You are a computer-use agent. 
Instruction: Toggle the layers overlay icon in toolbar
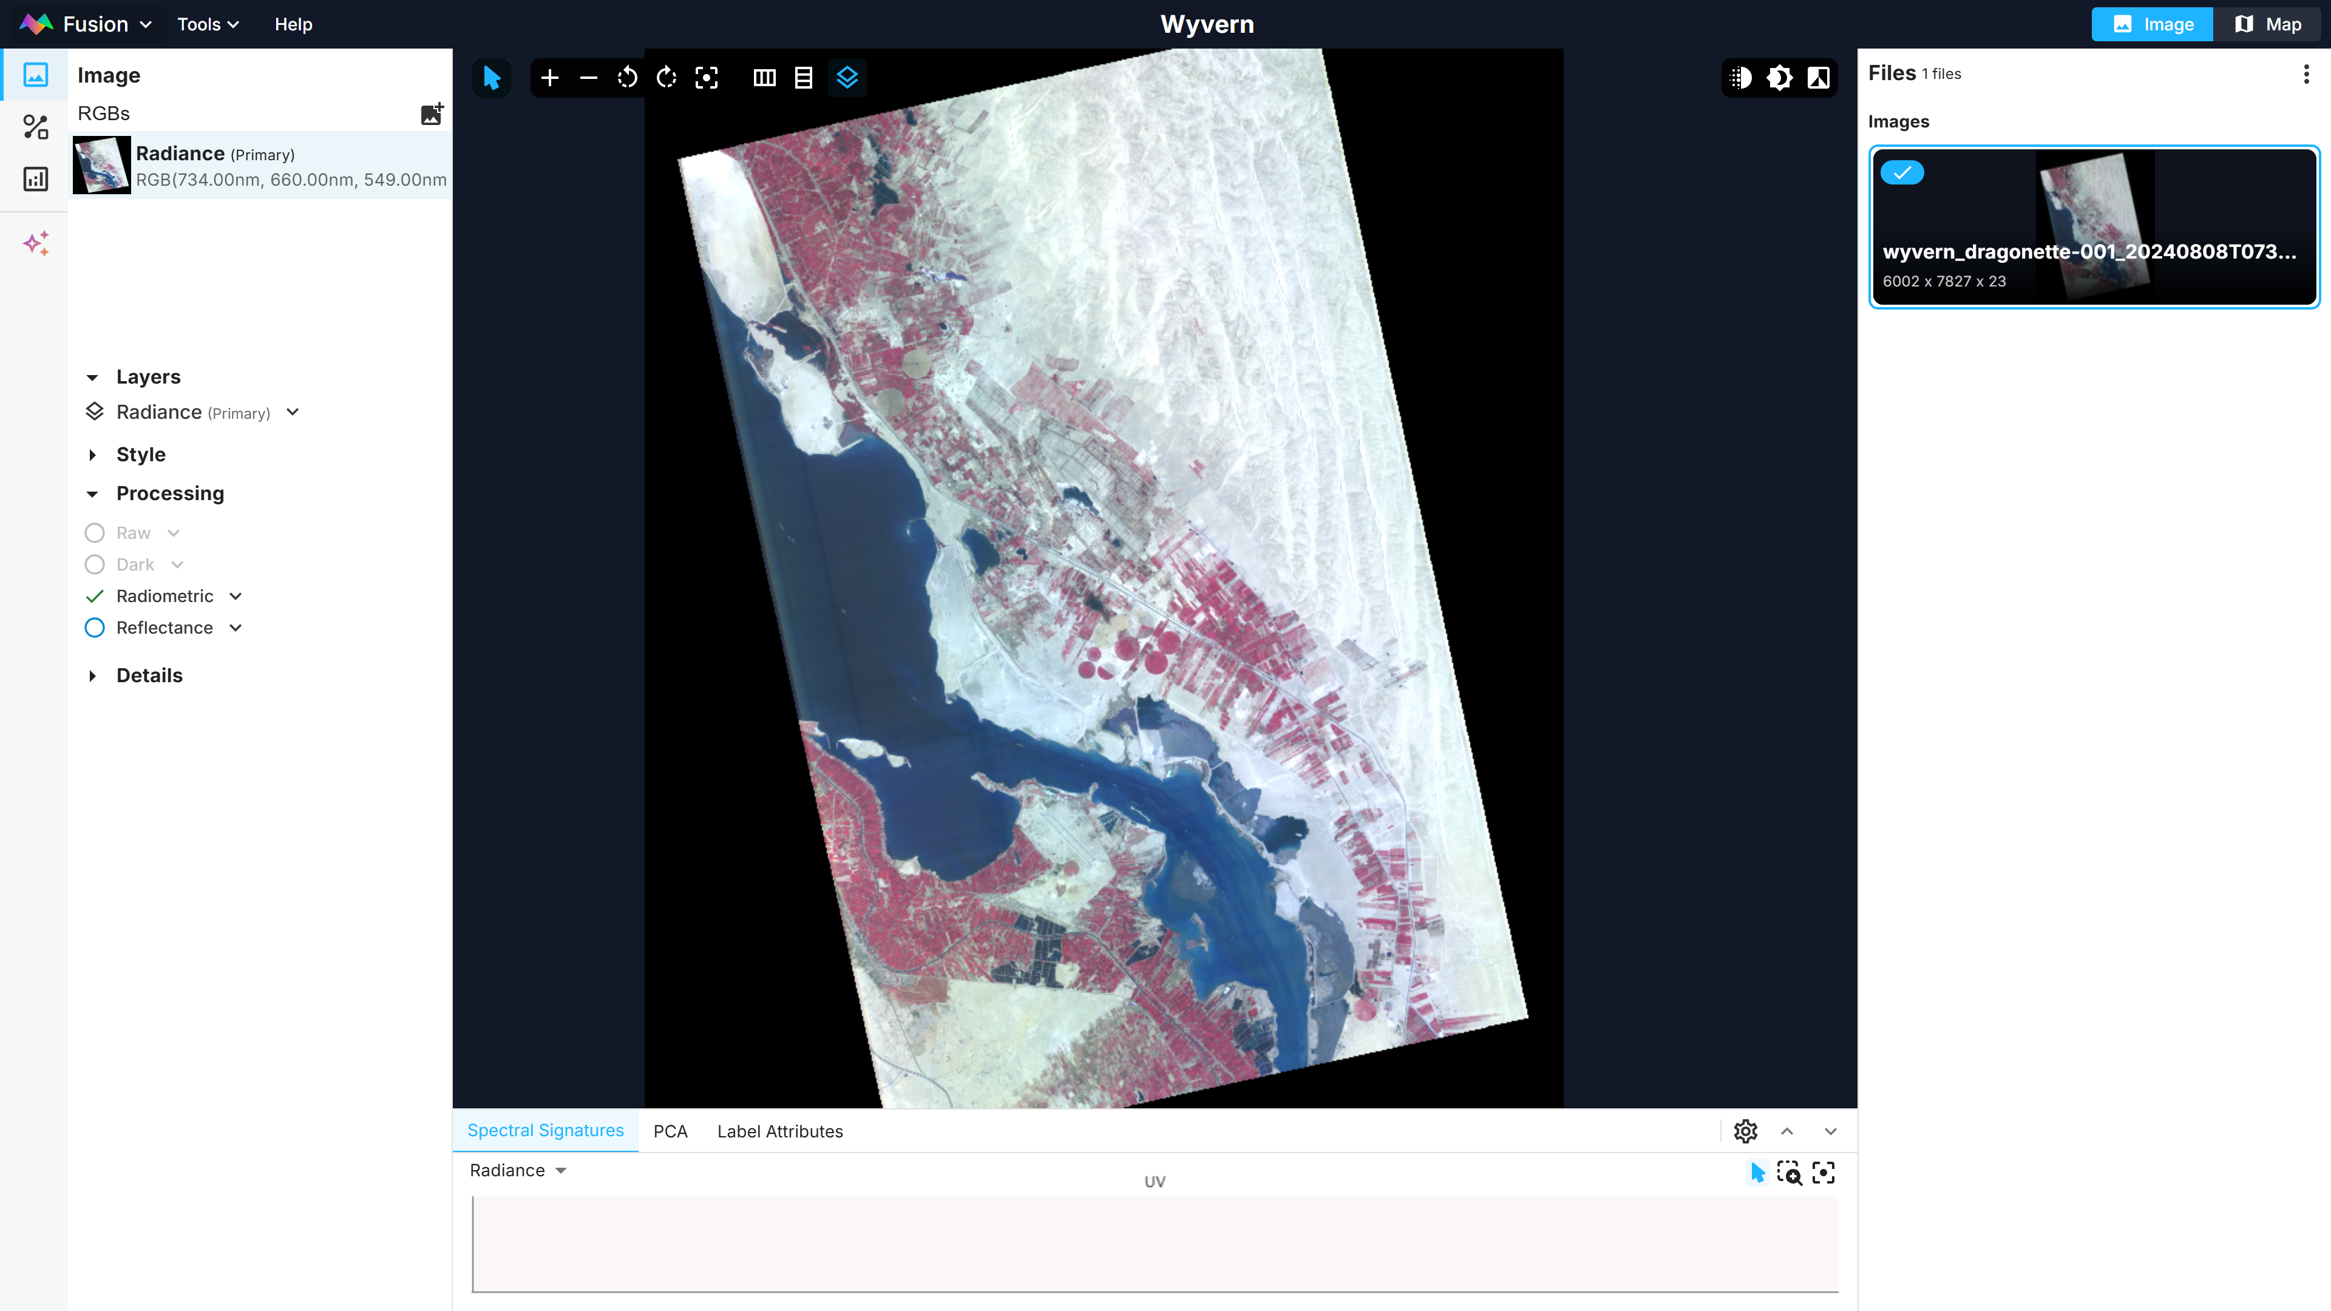click(847, 78)
